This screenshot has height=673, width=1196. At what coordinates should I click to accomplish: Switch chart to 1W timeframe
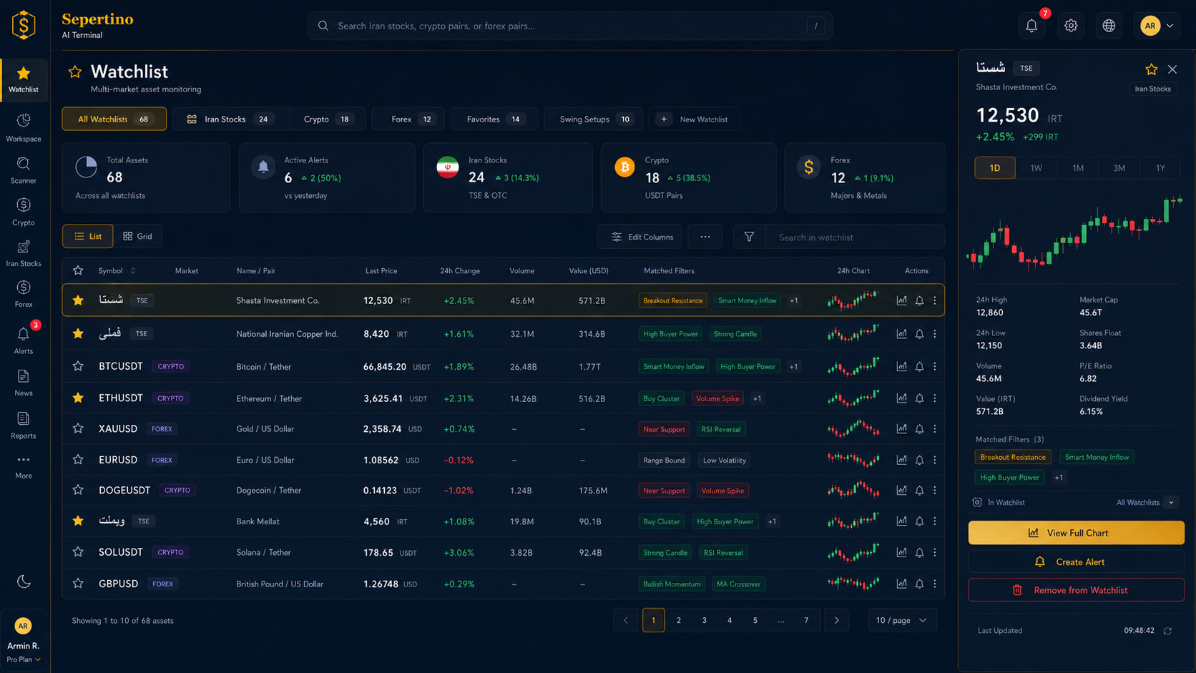1036,168
